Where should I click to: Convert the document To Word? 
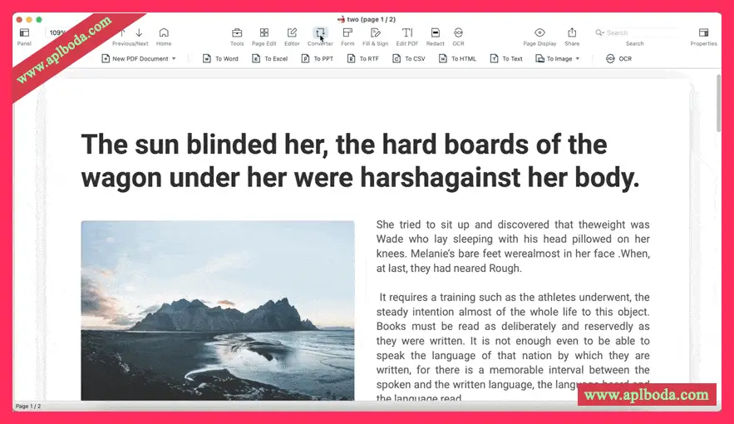click(220, 59)
